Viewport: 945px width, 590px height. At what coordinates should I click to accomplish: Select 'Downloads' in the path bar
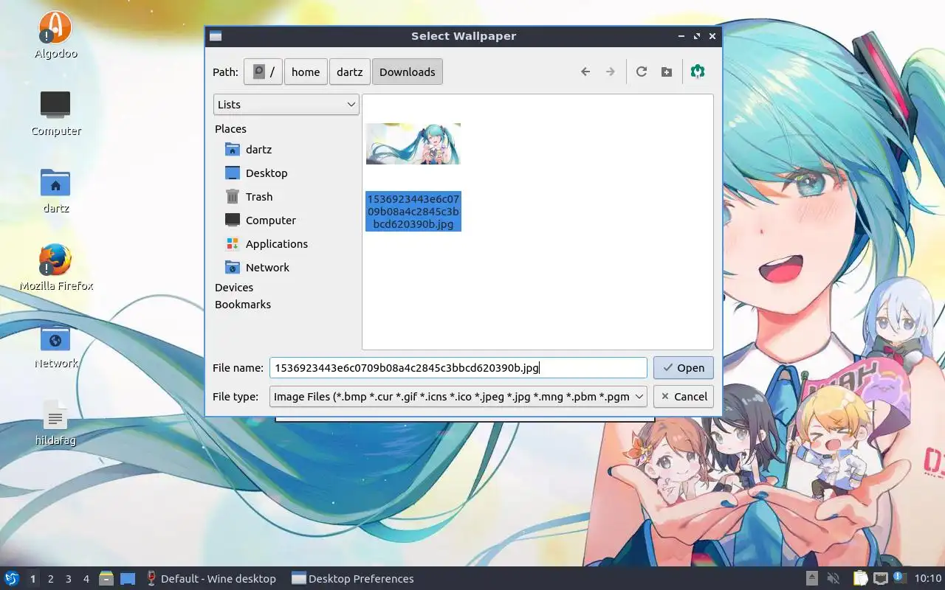(408, 72)
